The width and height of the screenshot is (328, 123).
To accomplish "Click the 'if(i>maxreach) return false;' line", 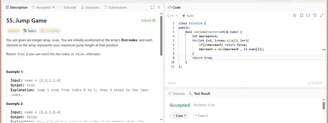I will tap(223, 45).
